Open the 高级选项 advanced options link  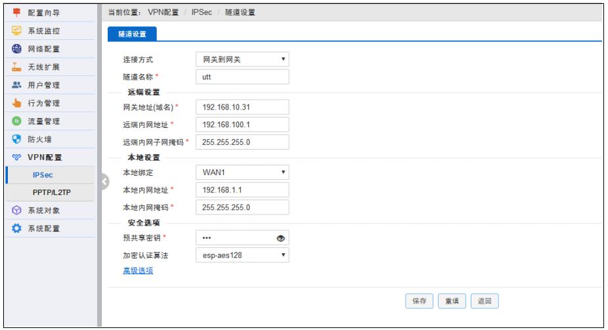coord(138,270)
